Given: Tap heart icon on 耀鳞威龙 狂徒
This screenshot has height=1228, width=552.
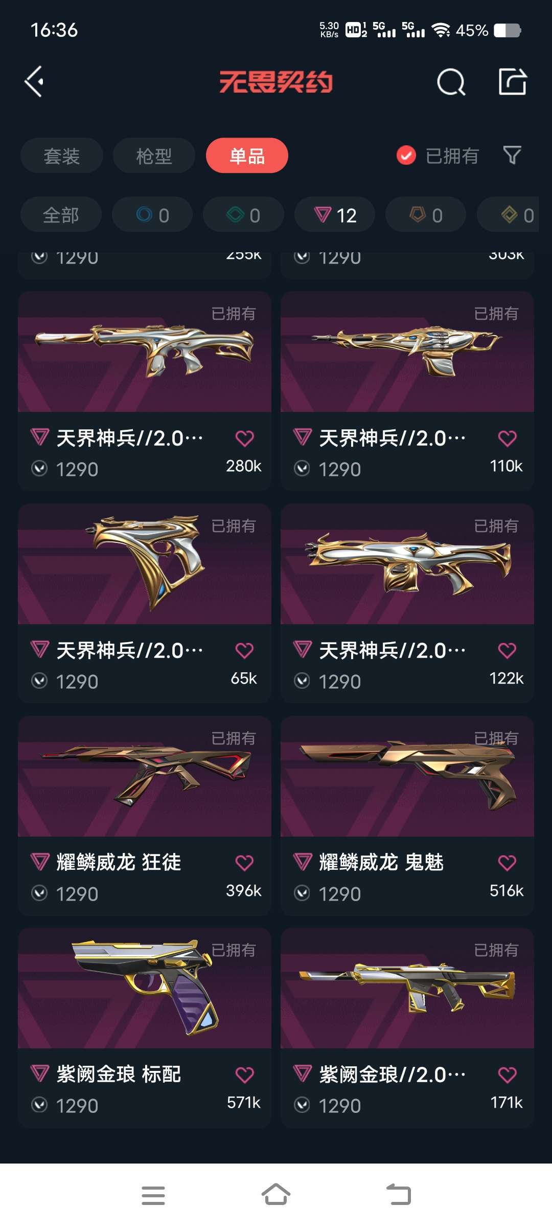Looking at the screenshot, I should click(244, 863).
